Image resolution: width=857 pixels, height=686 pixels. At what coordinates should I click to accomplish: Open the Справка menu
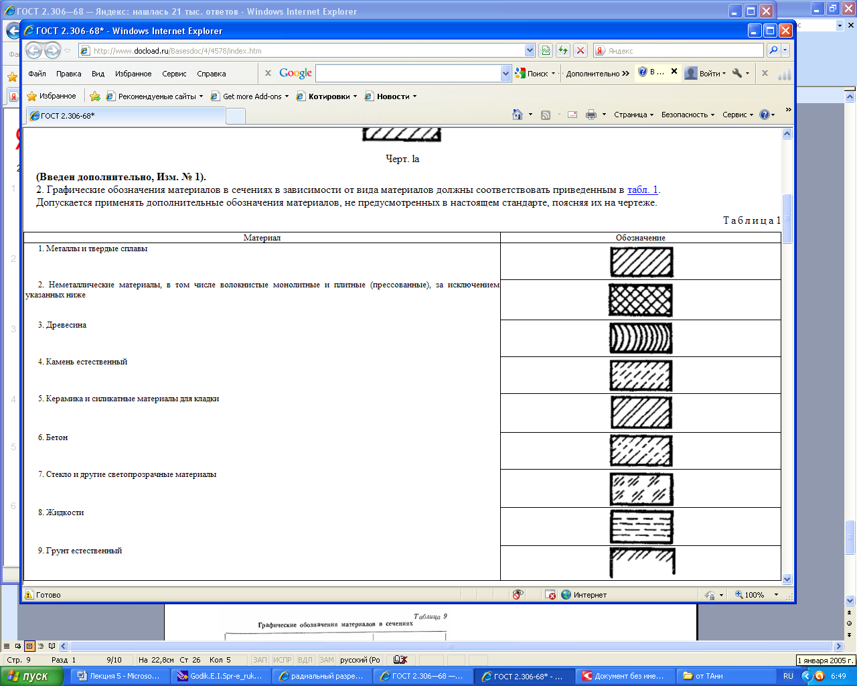[x=212, y=74]
